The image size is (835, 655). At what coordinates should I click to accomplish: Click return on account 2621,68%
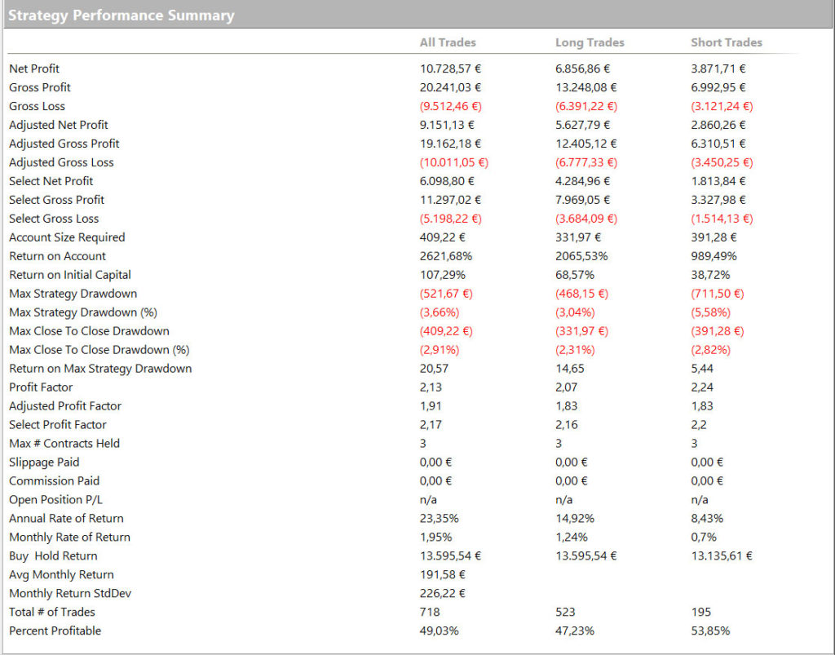(446, 256)
